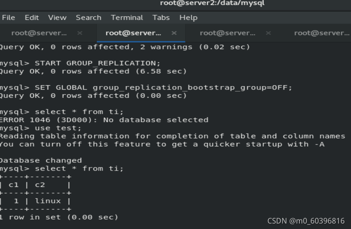The height and width of the screenshot is (229, 351).
Task: Open the View menu
Action: (57, 18)
